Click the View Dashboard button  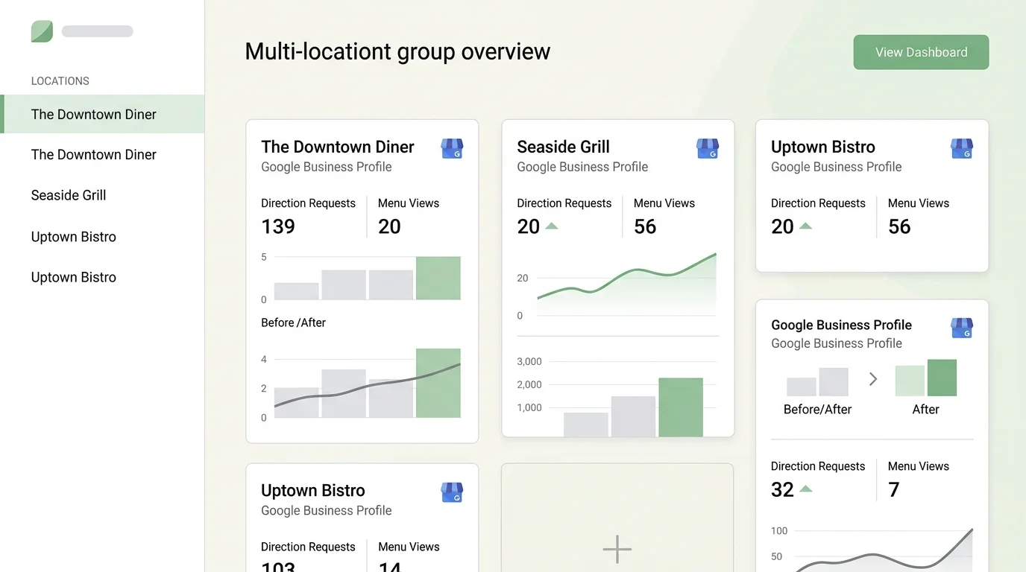coord(921,52)
